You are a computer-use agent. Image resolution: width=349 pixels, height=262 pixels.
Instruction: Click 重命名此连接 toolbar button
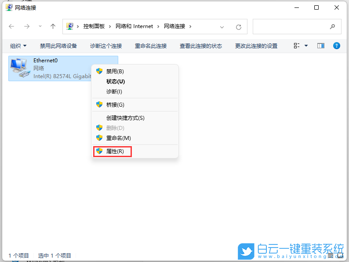[151, 46]
